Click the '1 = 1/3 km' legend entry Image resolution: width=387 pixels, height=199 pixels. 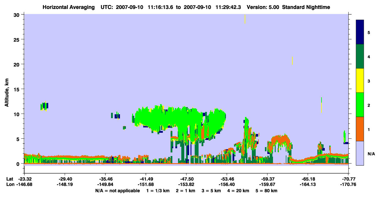coord(158,191)
